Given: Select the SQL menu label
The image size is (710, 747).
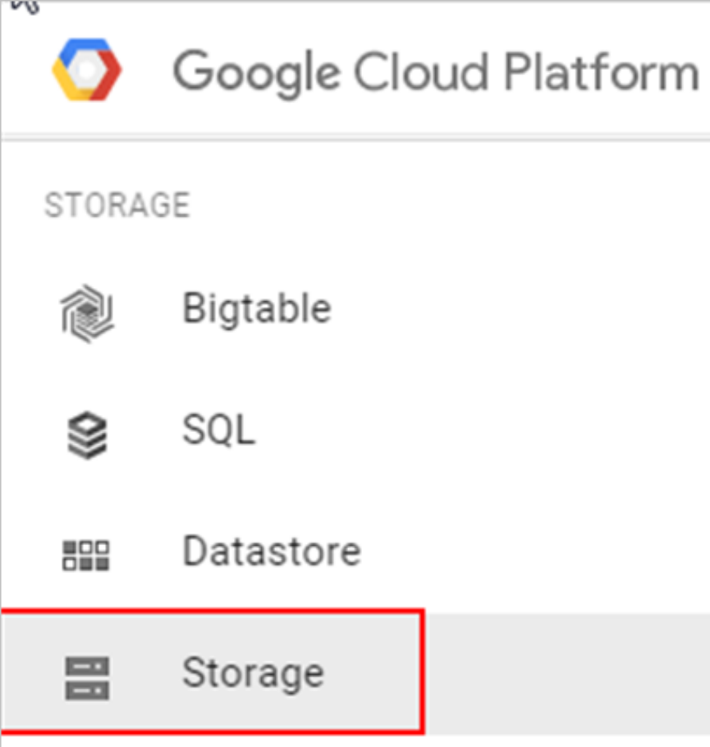Looking at the screenshot, I should (x=218, y=429).
